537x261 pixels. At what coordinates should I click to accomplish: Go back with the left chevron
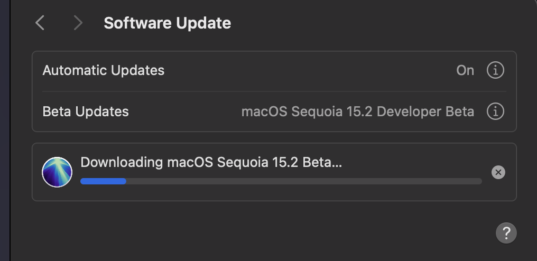40,23
